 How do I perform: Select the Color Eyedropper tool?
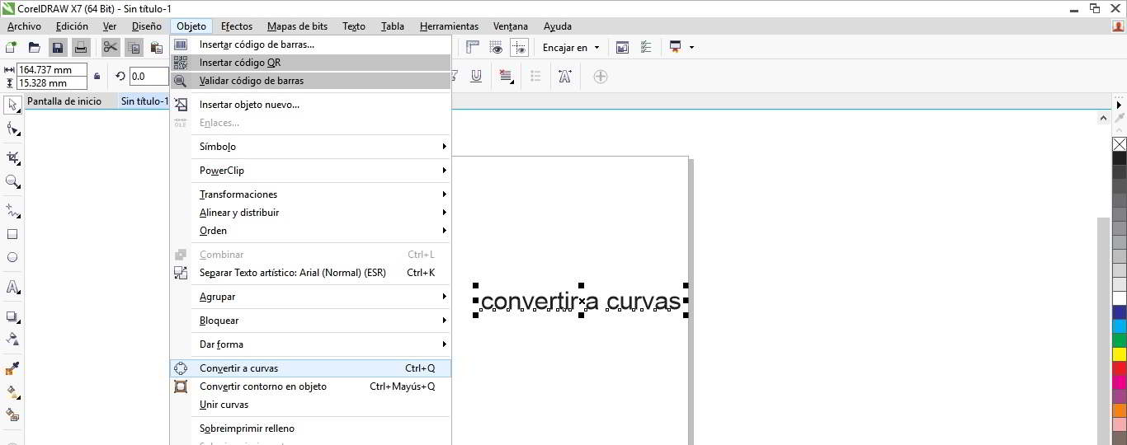tap(12, 368)
